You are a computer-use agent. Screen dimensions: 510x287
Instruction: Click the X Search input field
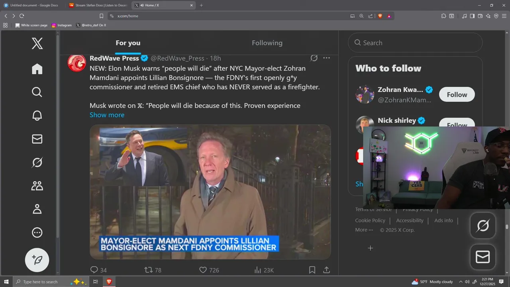click(415, 43)
